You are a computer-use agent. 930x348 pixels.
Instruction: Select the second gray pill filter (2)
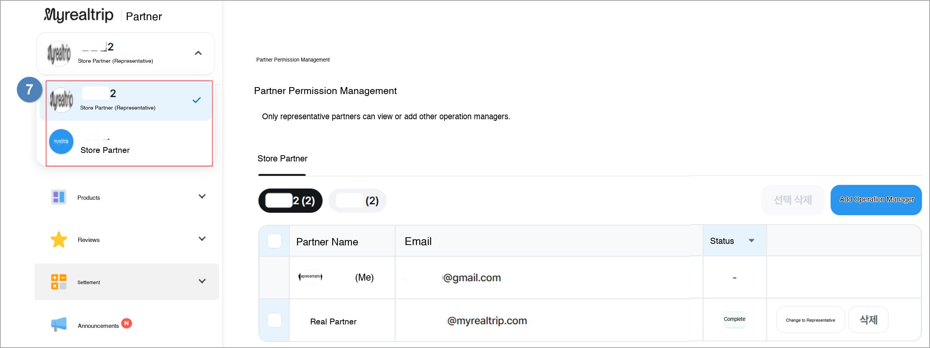pos(357,201)
